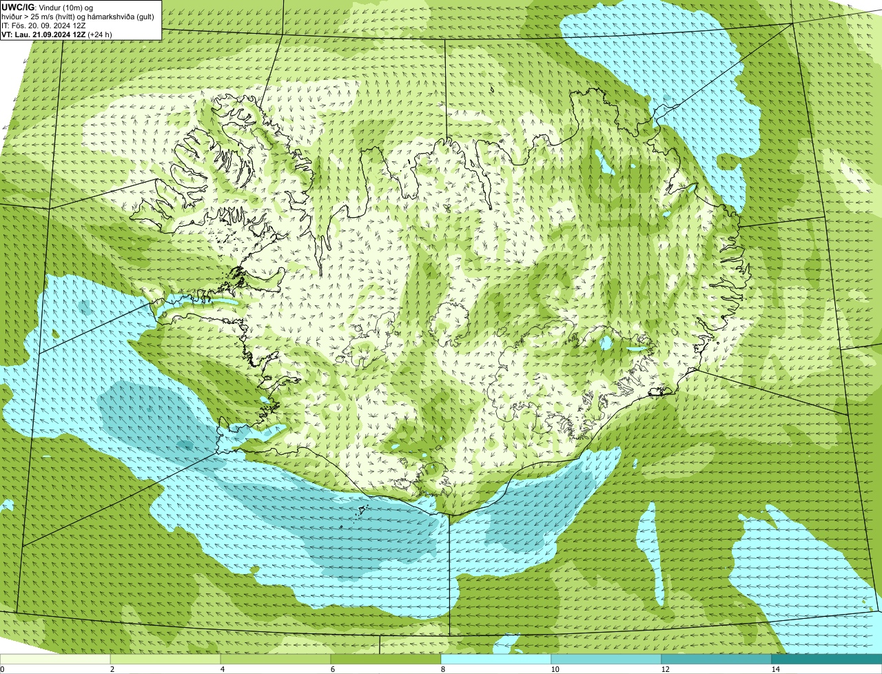This screenshot has width=882, height=674.
Task: Click the "VT: Lau. 21.09.2024 12Z (+24 h)" line
Action: (57, 34)
